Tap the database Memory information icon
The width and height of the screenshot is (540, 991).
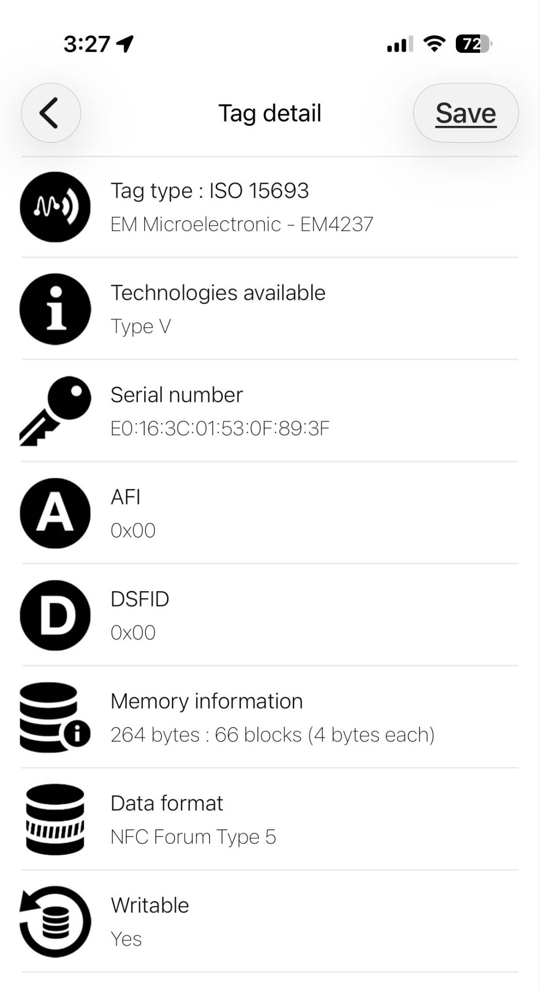tap(55, 717)
